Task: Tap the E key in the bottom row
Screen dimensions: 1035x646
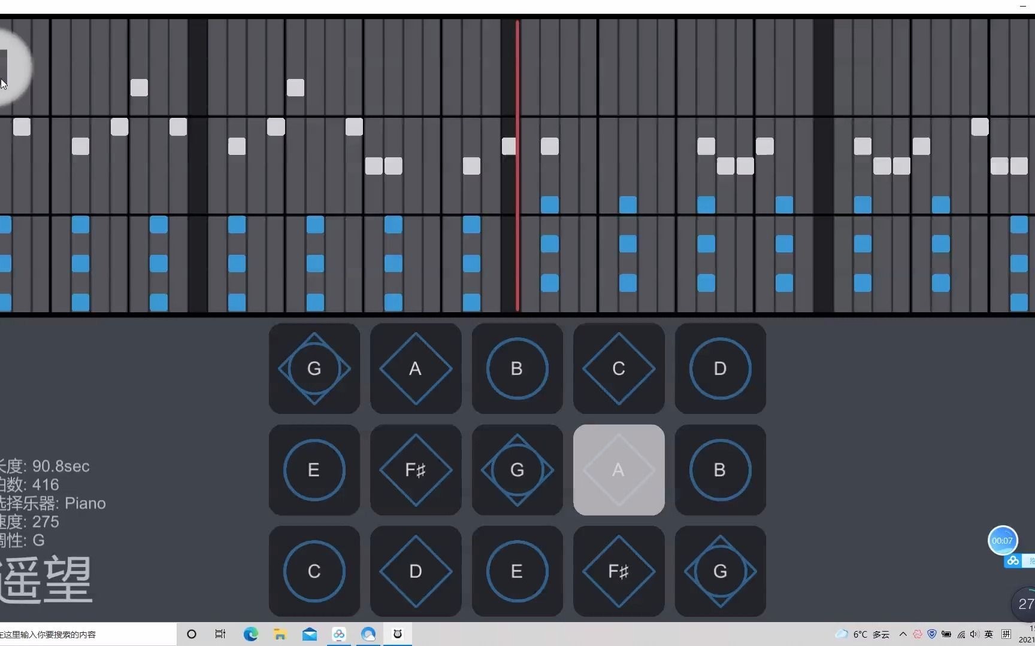Action: click(x=517, y=571)
